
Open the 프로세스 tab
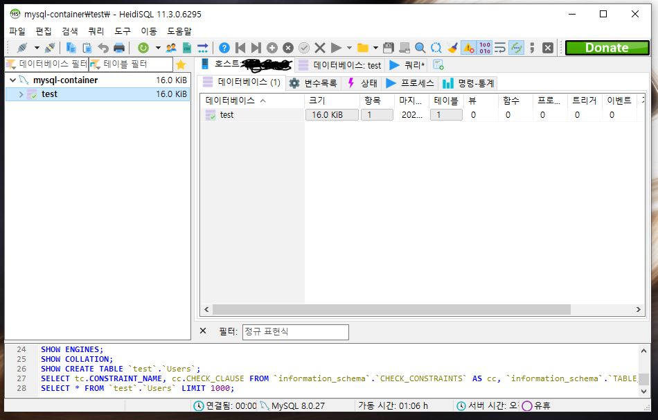pos(409,83)
